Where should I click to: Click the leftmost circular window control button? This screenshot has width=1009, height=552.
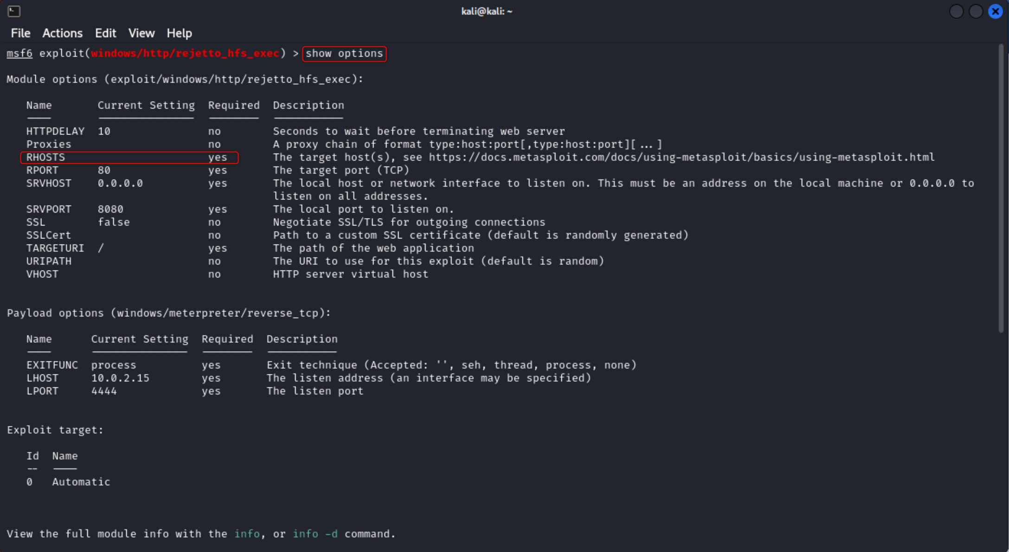click(x=957, y=11)
